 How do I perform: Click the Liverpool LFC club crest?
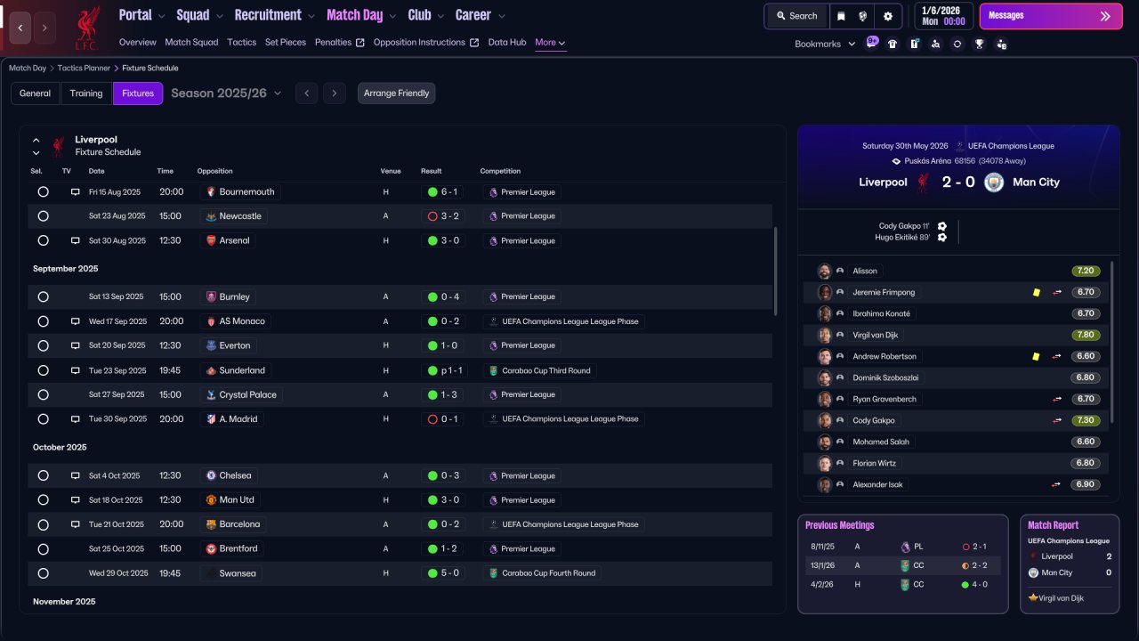pyautogui.click(x=87, y=28)
